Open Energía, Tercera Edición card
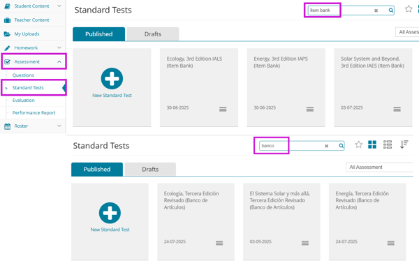 pyautogui.click(x=367, y=221)
